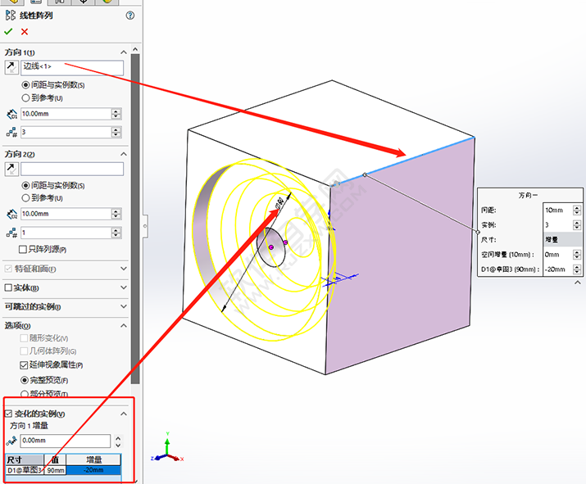Expand the 实体 section chevron

[x=123, y=287]
